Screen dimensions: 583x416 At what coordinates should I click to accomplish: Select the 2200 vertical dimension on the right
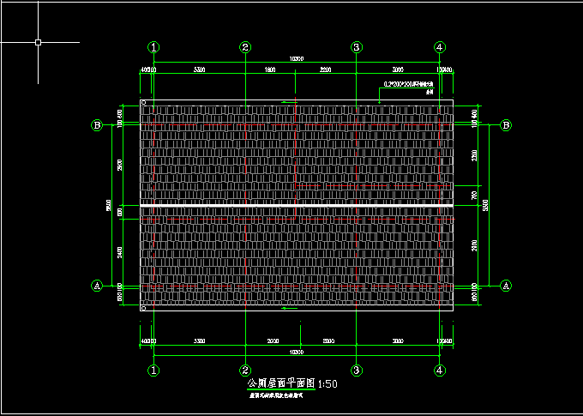pyautogui.click(x=474, y=155)
